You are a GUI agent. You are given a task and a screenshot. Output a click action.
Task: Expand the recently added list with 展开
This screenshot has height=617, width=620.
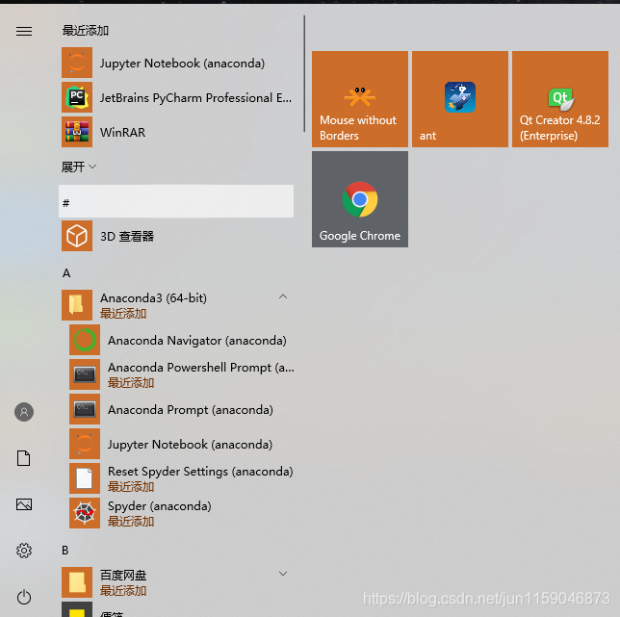click(x=79, y=167)
